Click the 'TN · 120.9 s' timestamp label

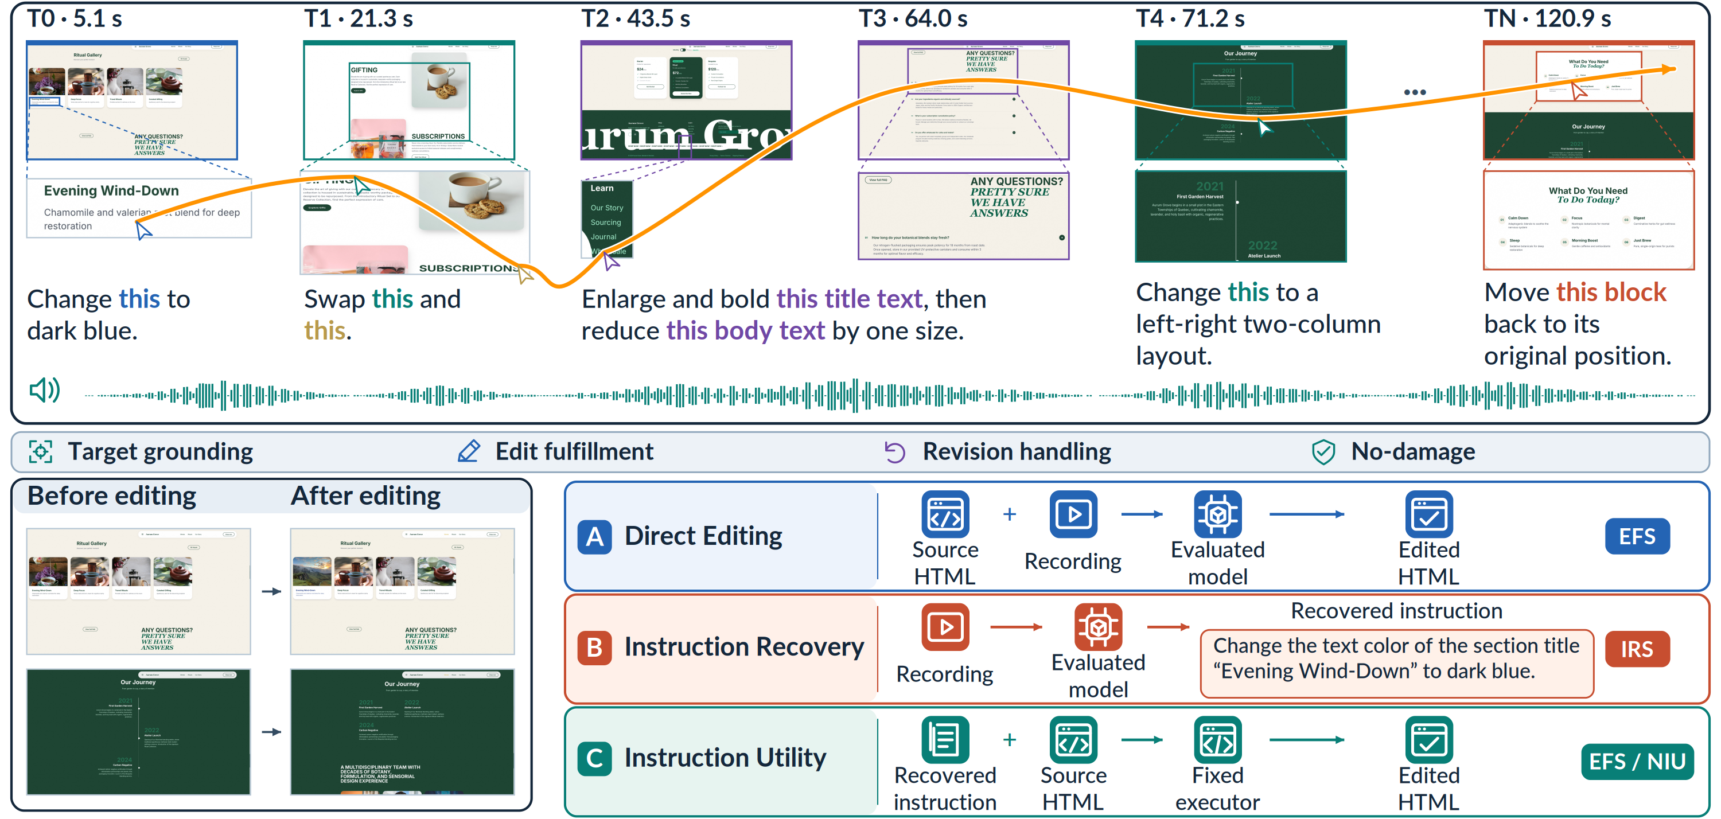pyautogui.click(x=1547, y=18)
